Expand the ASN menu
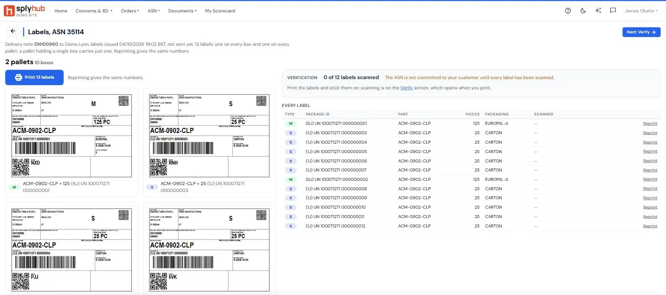Screen dimensions: 666x295 click(x=154, y=11)
